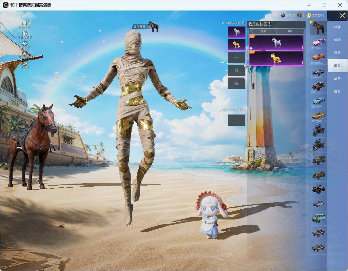Click the round icon below the eye icon
Image resolution: width=348 pixels, height=271 pixels.
click(x=25, y=54)
